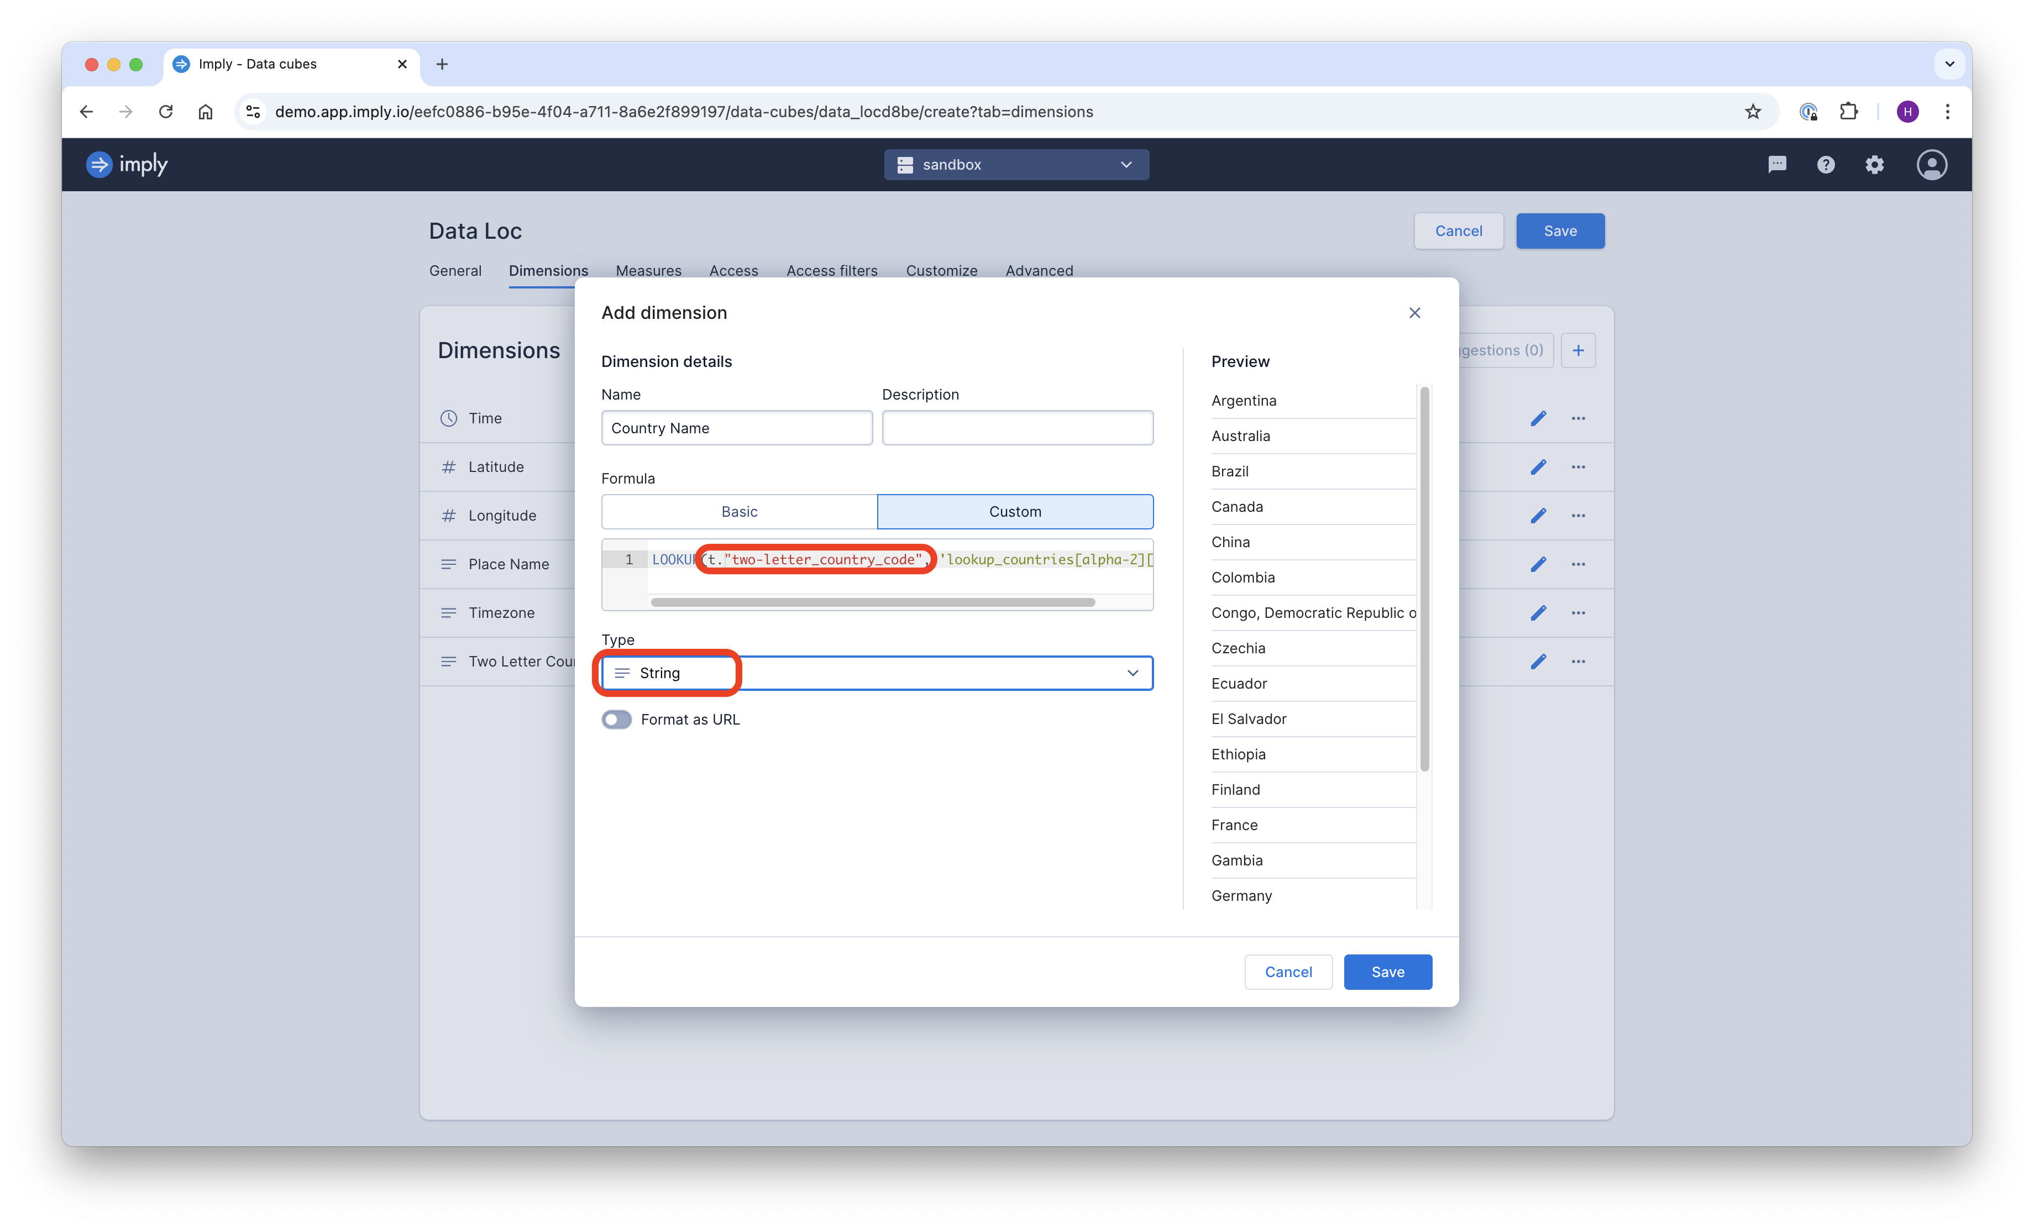
Task: Enable the Format as URL toggle
Action: (x=617, y=720)
